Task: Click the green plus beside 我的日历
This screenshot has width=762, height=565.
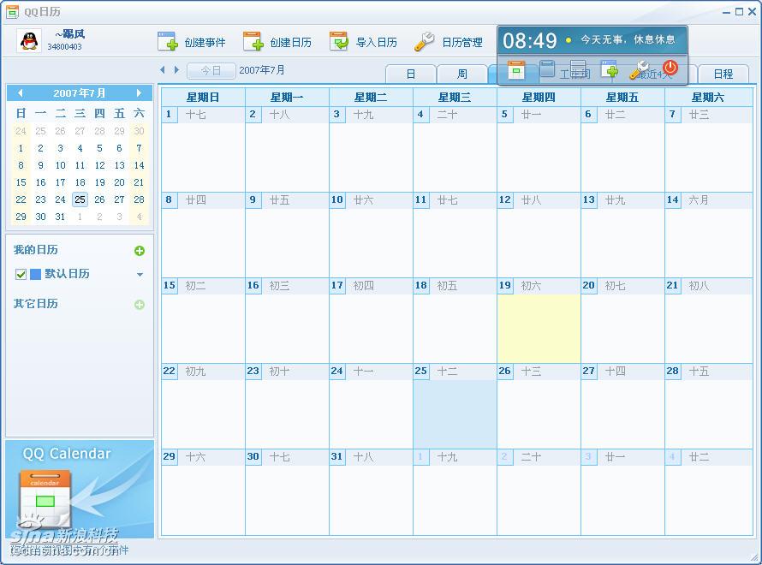Action: click(140, 251)
